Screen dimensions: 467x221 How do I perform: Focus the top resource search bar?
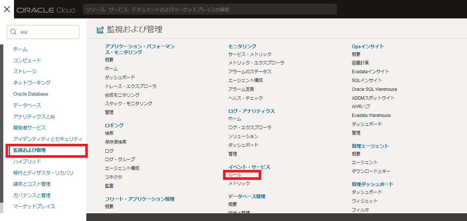209,10
